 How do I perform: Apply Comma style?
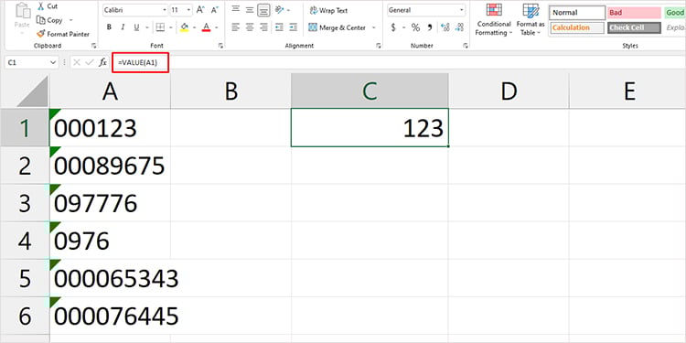(430, 27)
